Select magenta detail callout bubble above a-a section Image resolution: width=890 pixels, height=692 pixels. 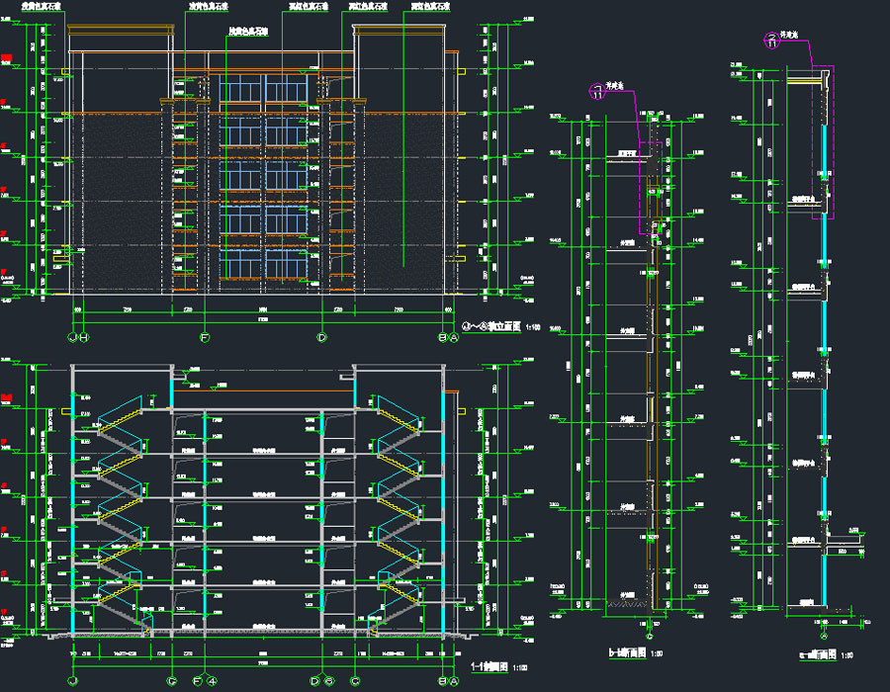pyautogui.click(x=772, y=41)
